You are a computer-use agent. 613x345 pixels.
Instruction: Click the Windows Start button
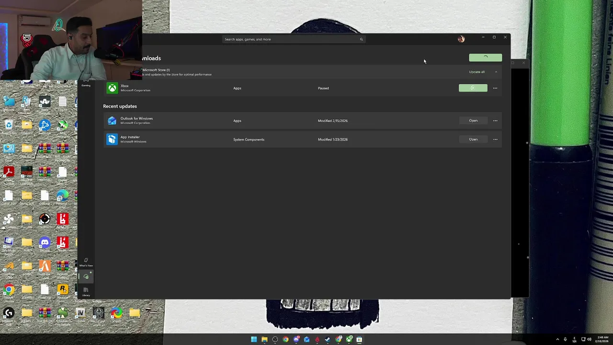coord(254,339)
